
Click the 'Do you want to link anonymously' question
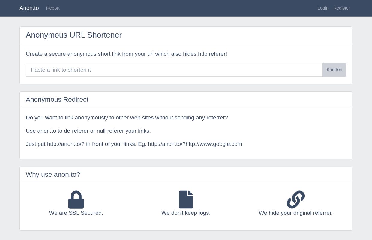(127, 118)
